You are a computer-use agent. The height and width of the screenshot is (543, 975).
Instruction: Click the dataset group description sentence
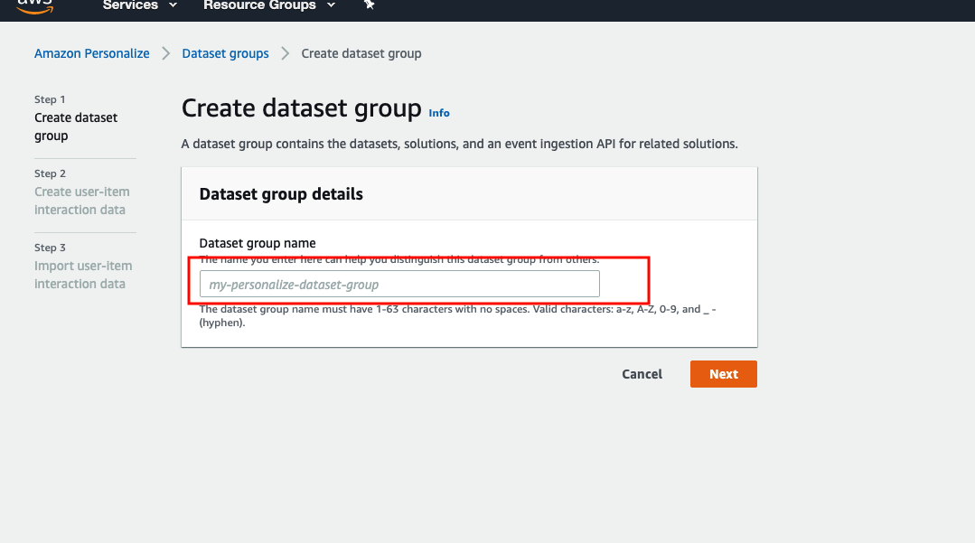coord(460,144)
